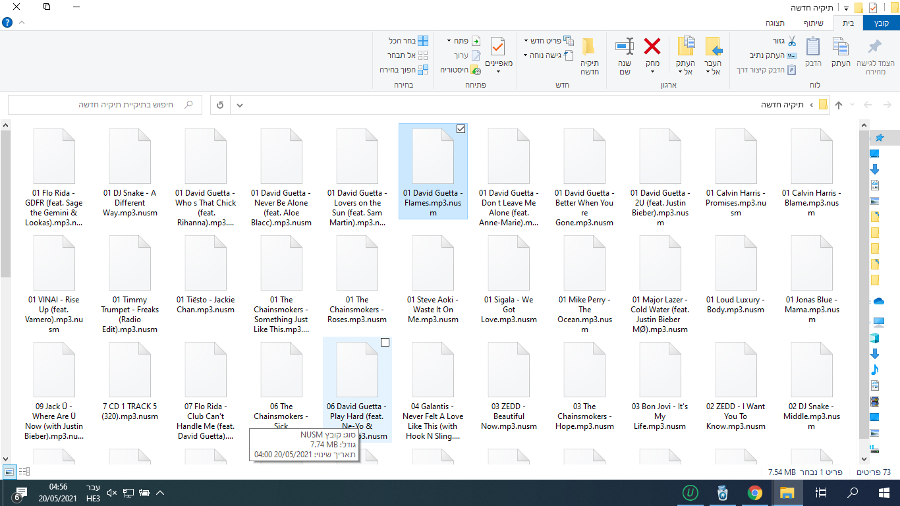Click Select none (אל תבחר)
Image resolution: width=900 pixels, height=506 pixels.
[408, 55]
